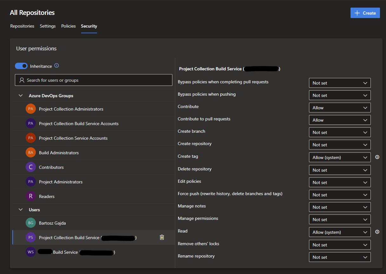Click the Create button
386x274 pixels.
click(365, 13)
